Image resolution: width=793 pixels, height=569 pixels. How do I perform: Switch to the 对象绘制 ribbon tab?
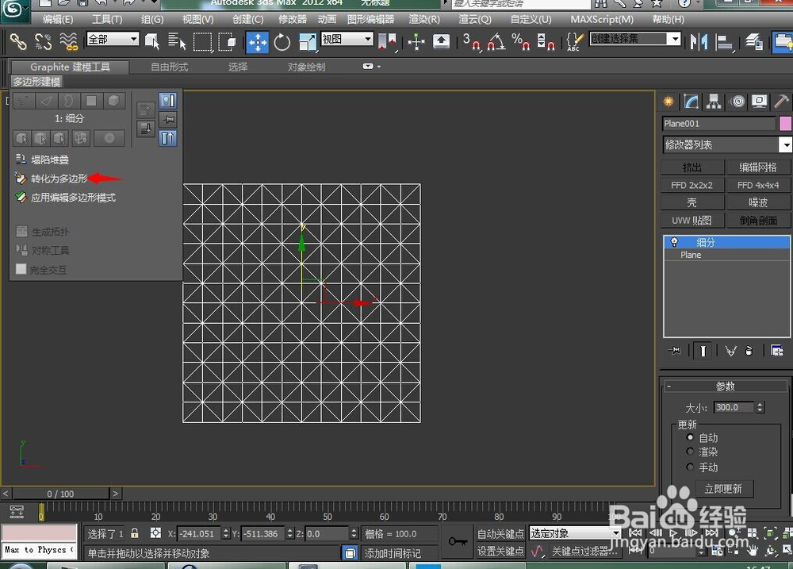point(306,67)
